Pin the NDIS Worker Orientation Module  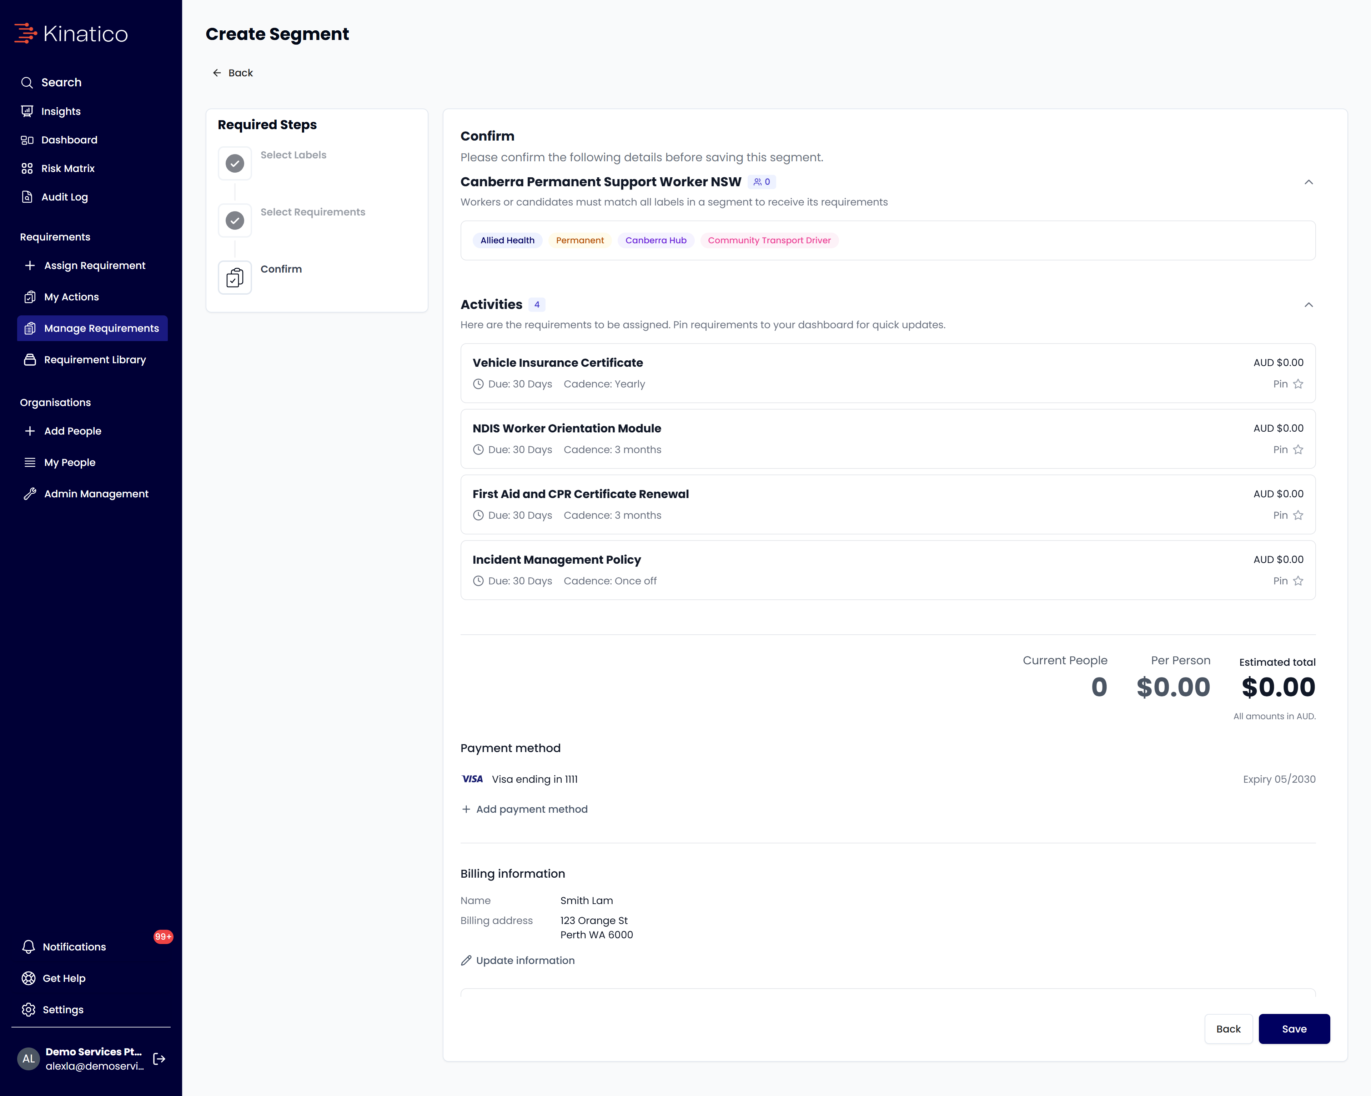1288,449
